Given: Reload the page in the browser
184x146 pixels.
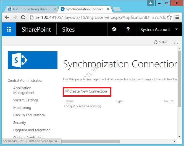Looking at the screenshot, I should point(23,17).
